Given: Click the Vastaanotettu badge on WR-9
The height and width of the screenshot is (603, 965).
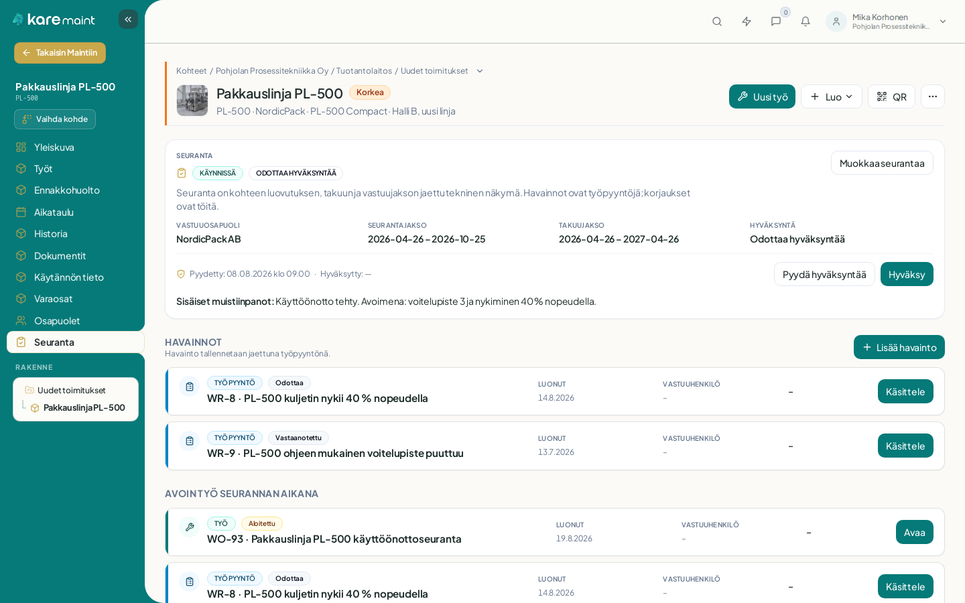Looking at the screenshot, I should 298,438.
